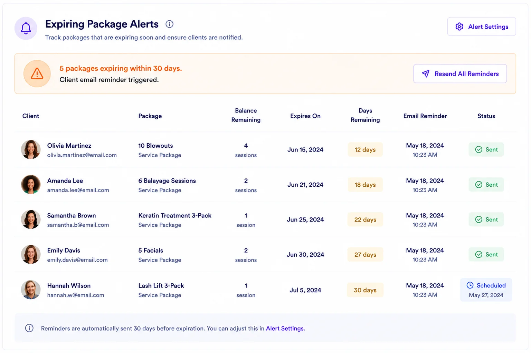Viewport: 531px width, 353px height.
Task: Click the 12 days badge
Action: point(365,149)
